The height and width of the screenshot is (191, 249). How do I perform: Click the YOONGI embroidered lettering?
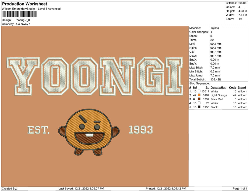pos(94,76)
